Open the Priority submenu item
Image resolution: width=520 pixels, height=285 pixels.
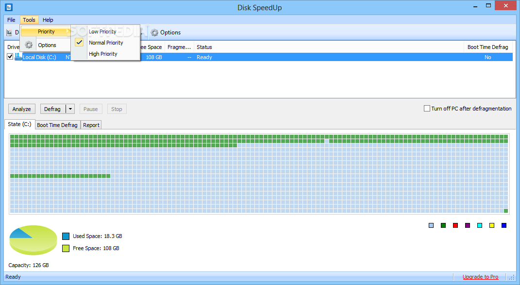(46, 32)
